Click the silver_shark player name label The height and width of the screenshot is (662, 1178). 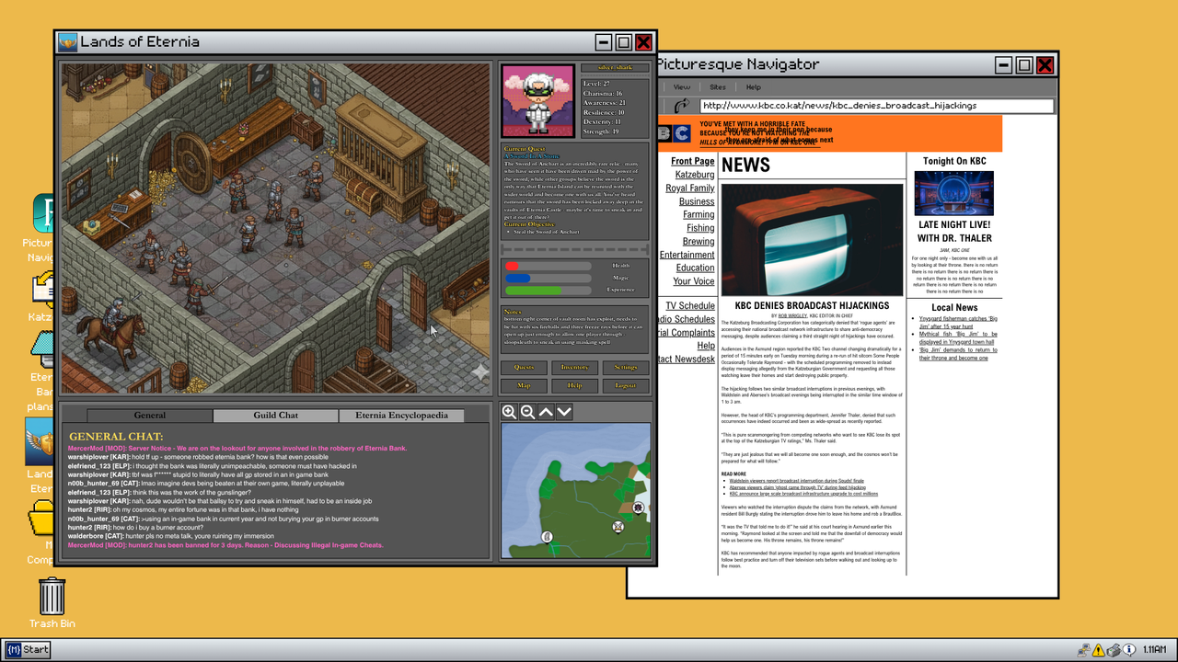coord(614,68)
